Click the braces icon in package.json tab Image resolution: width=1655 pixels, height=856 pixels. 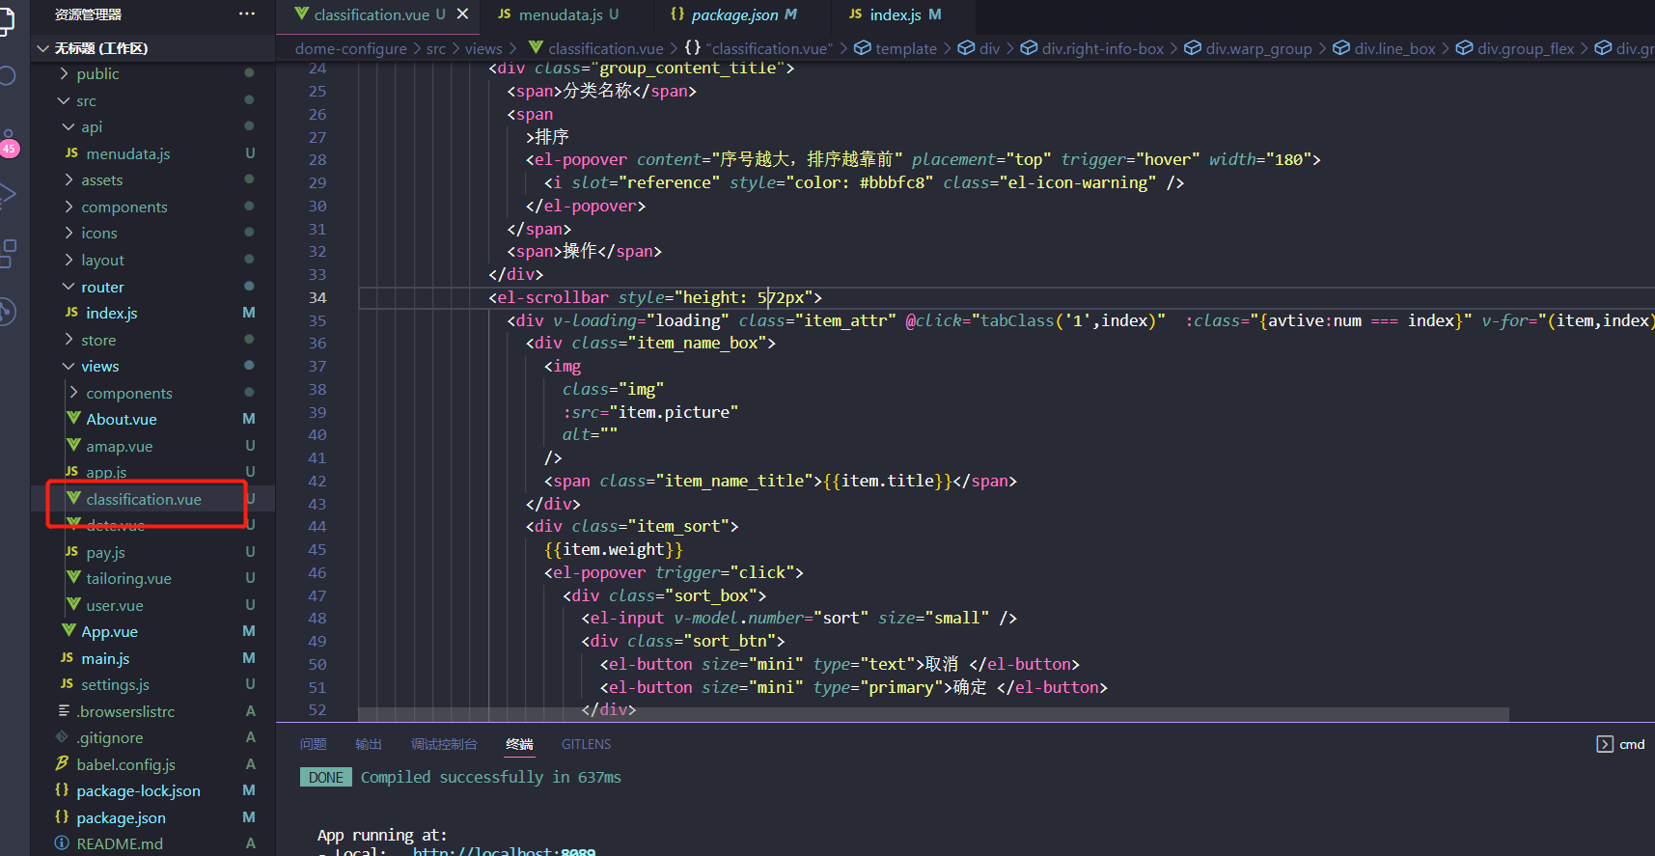click(x=677, y=14)
